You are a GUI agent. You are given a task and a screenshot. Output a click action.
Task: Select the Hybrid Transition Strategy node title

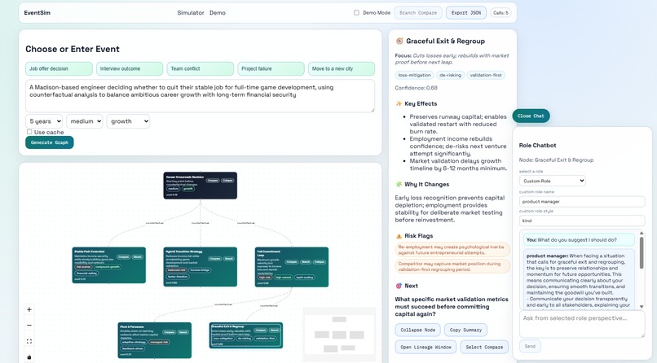(x=184, y=251)
